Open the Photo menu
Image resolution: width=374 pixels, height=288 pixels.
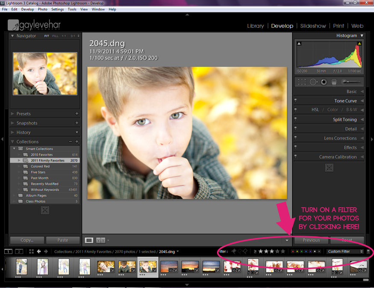coord(43,9)
